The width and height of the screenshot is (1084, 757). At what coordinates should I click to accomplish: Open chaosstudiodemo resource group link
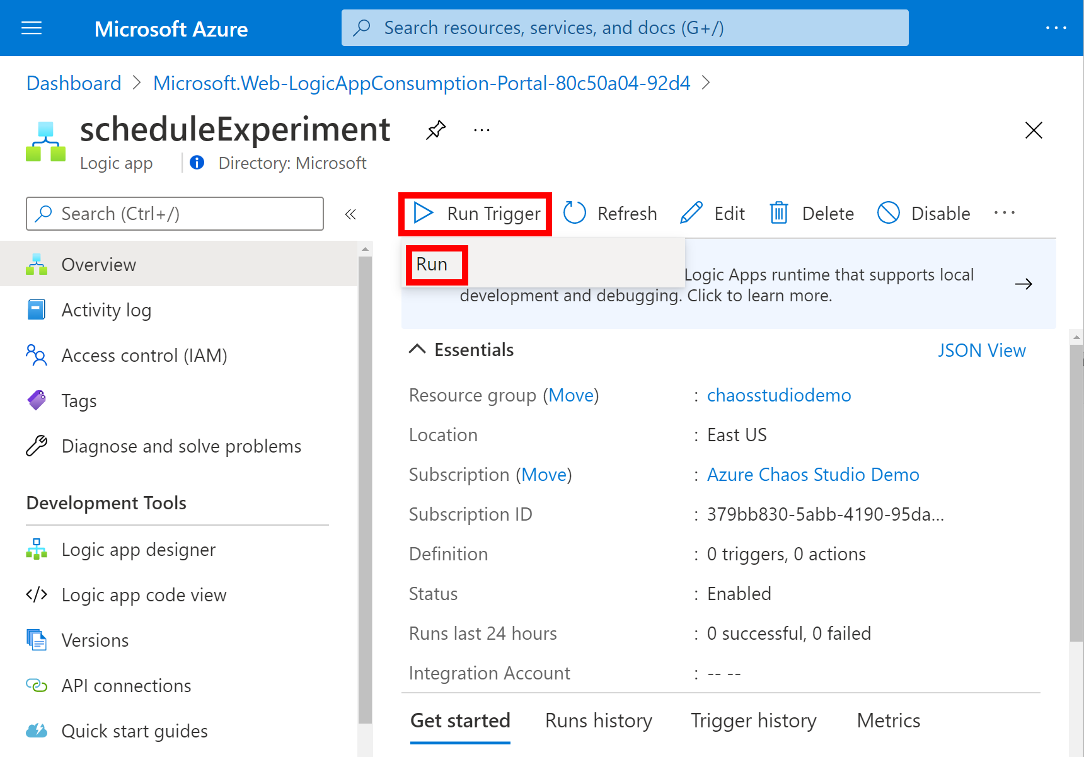point(778,395)
